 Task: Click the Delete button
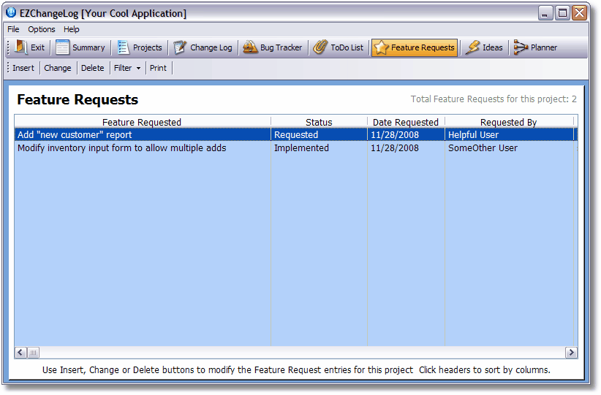pos(92,68)
